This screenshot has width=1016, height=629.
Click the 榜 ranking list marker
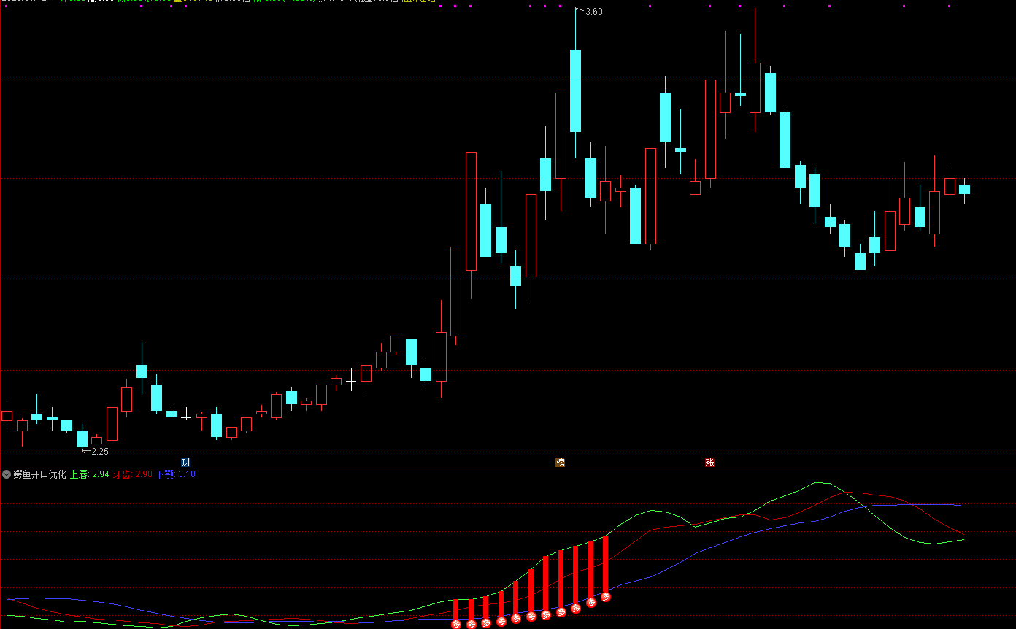560,462
